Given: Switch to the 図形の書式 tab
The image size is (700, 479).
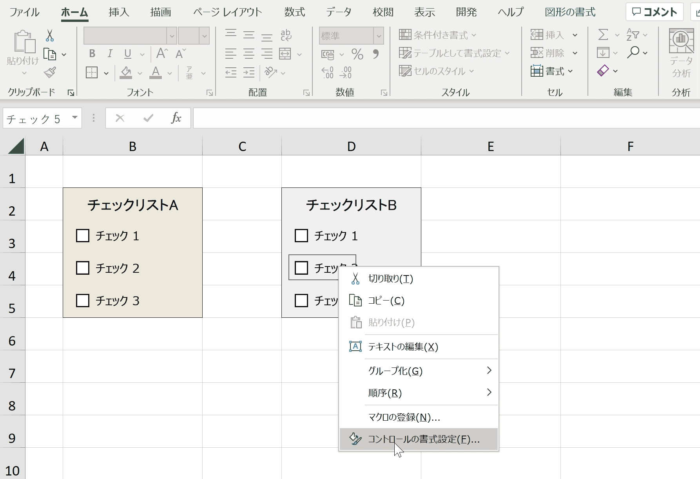Looking at the screenshot, I should [x=570, y=12].
